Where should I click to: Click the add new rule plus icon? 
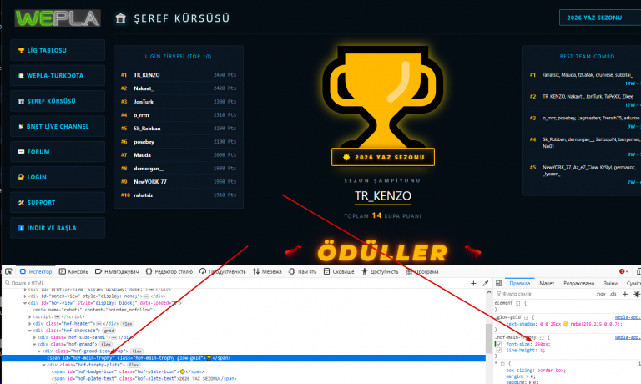[625, 294]
